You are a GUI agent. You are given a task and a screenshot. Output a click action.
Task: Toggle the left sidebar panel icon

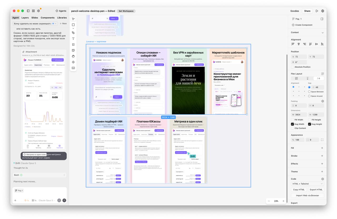pyautogui.click(x=28, y=11)
